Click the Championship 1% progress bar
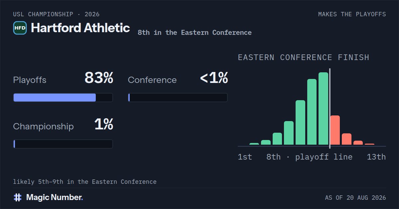The height and width of the screenshot is (209, 399). pos(63,144)
